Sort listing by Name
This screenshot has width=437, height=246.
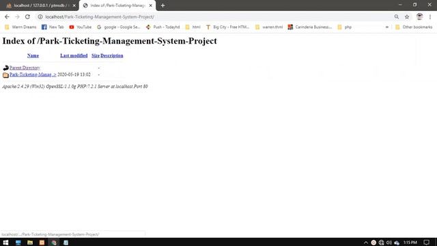pyautogui.click(x=33, y=55)
